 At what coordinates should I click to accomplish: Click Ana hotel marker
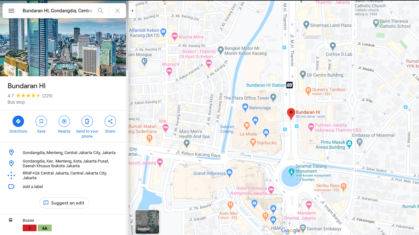click(x=165, y=128)
